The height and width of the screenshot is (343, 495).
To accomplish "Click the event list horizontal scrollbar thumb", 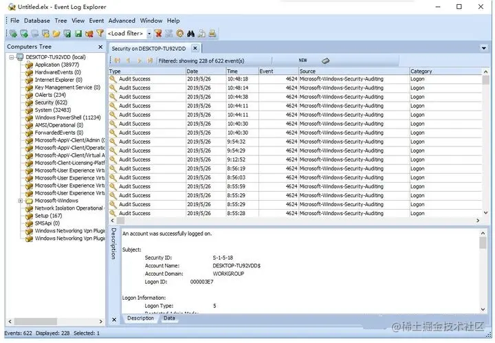I will (x=120, y=221).
